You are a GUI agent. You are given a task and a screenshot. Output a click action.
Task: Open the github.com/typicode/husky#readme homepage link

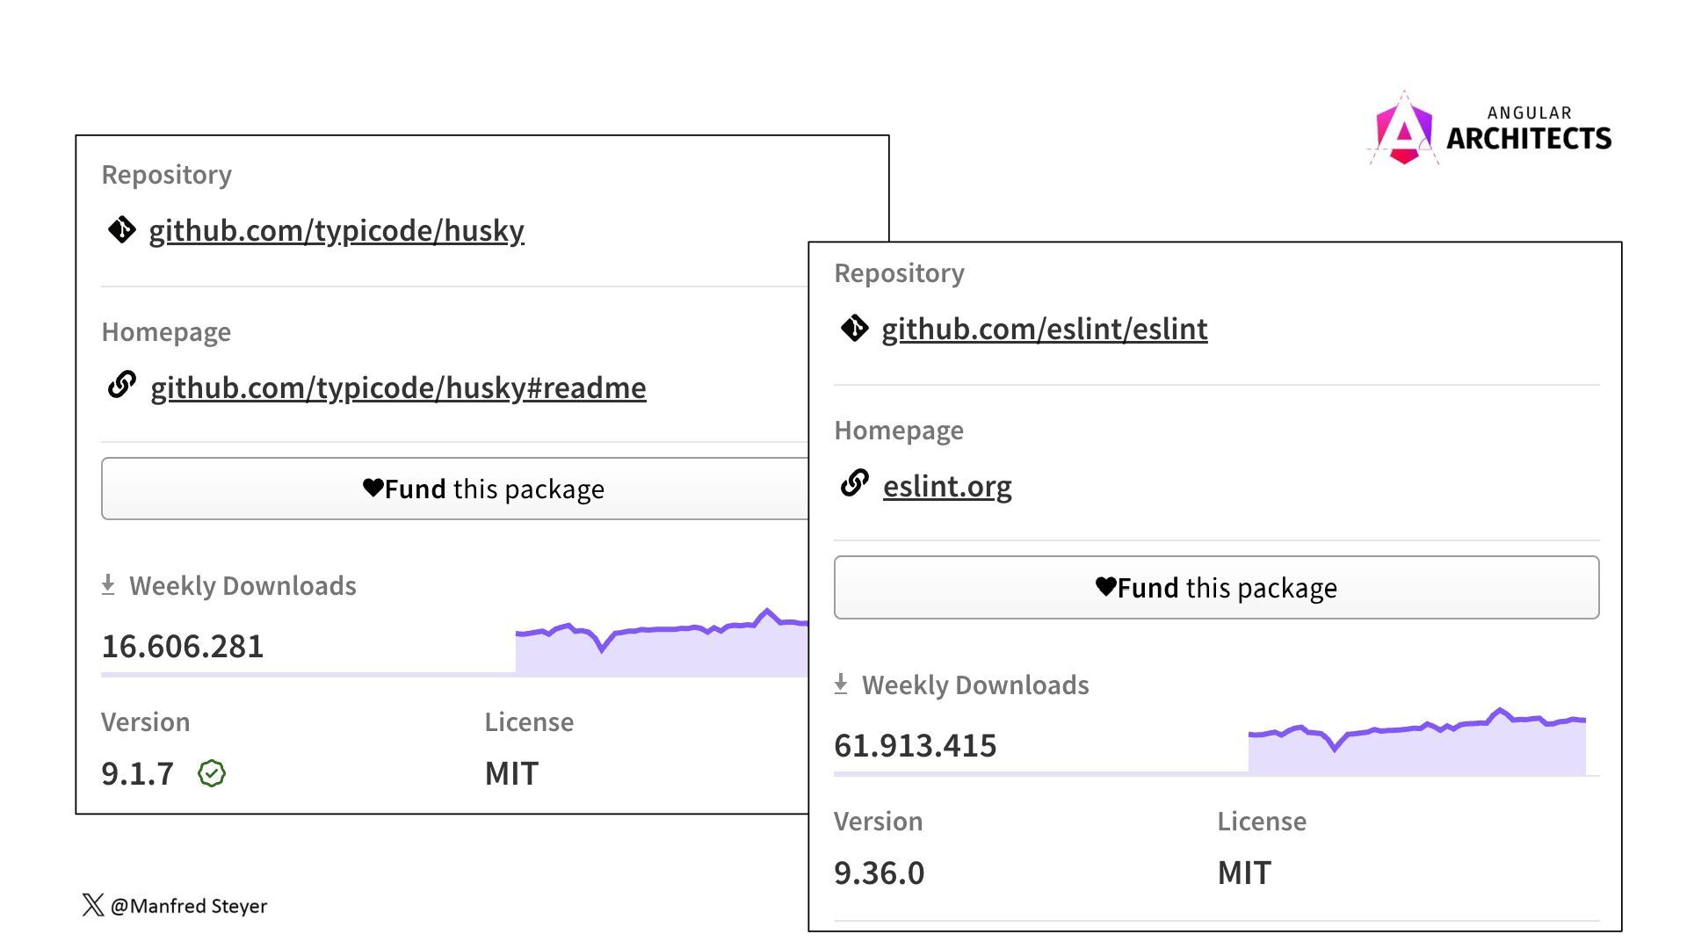[x=398, y=388]
